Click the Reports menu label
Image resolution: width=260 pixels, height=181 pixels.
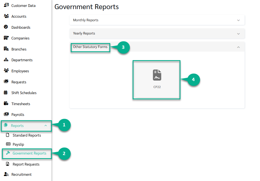tap(17, 126)
